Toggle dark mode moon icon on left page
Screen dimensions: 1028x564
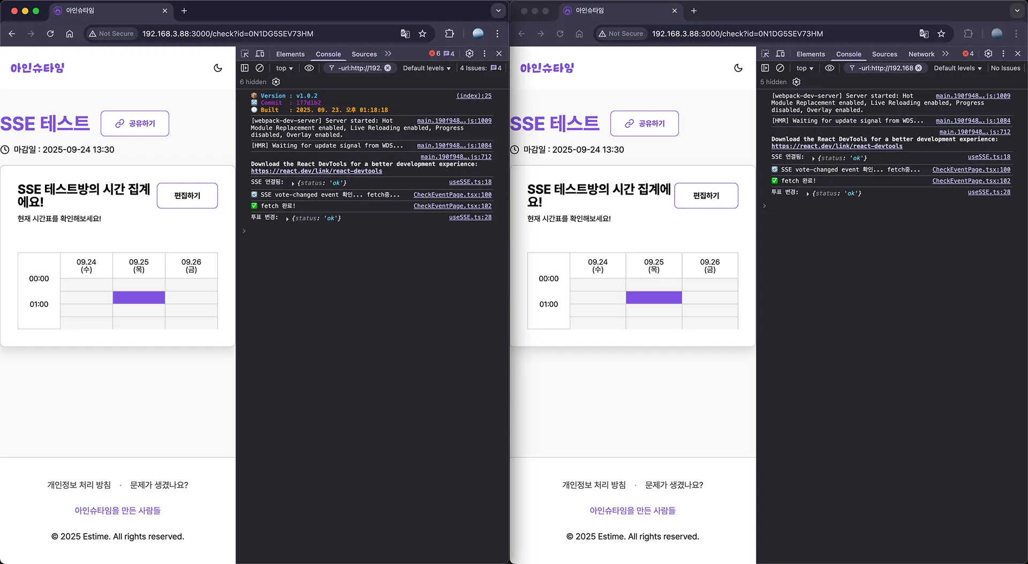click(218, 68)
